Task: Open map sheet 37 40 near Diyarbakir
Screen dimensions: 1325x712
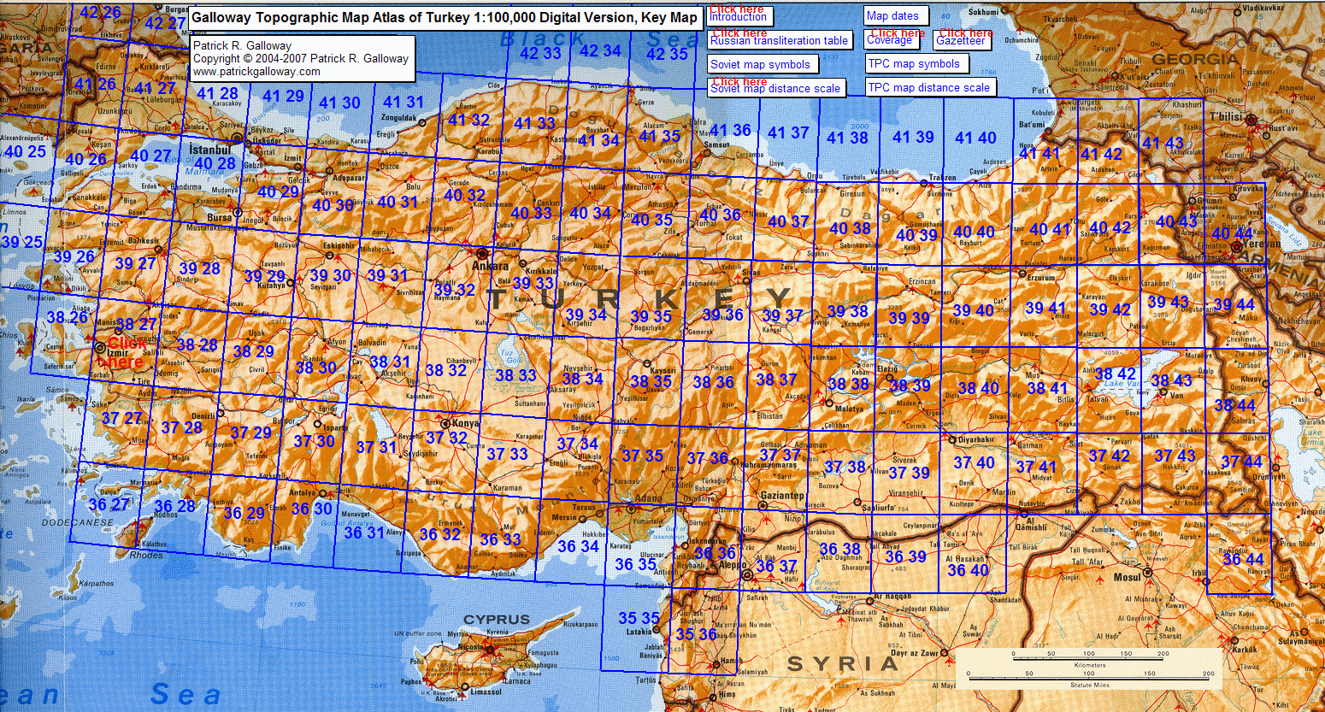Action: click(974, 462)
